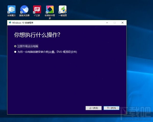The height and width of the screenshot is (122, 153).
Task: Select the 软媒软件管家 desktop icon
Action: click(50, 9)
